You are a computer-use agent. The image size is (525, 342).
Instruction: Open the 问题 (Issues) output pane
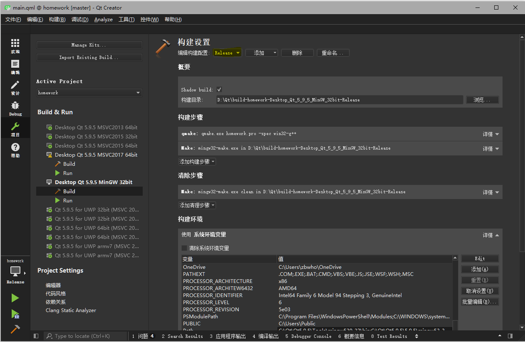point(143,336)
